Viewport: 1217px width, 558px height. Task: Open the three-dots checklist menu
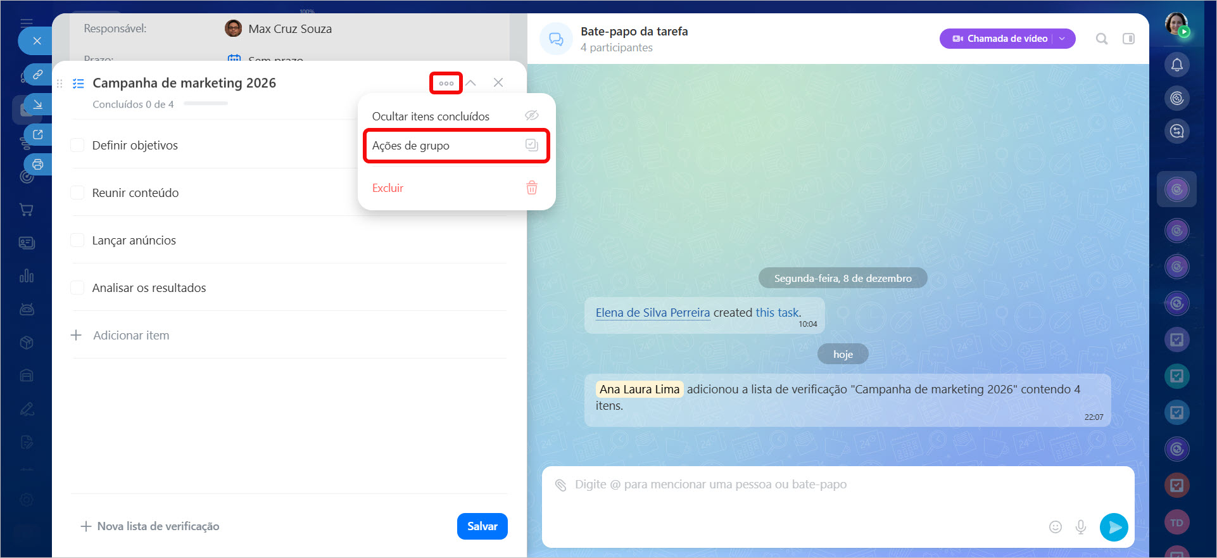[446, 83]
